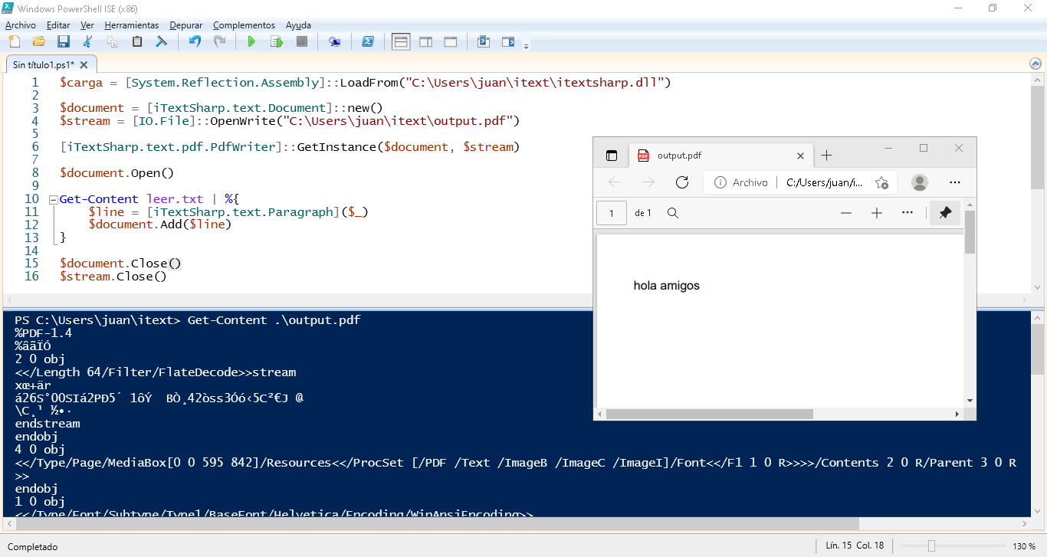
Task: Show the command window icon in ISE toolbar
Action: [484, 42]
